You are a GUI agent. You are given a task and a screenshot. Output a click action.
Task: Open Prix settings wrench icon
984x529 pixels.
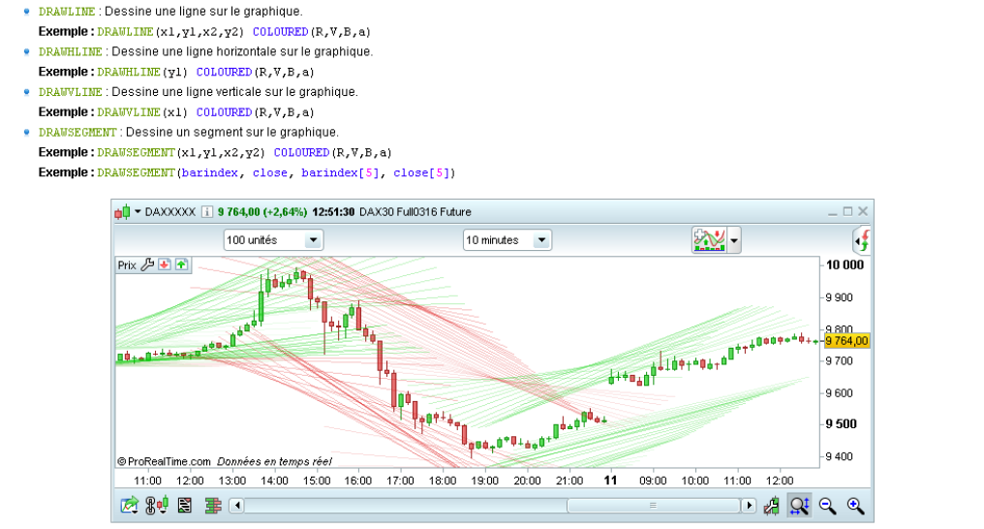pyautogui.click(x=147, y=264)
